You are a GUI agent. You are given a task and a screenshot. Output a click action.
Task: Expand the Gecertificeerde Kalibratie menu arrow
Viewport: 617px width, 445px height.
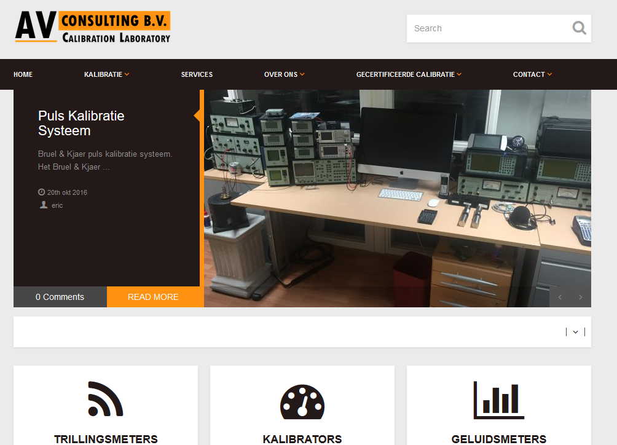click(459, 74)
